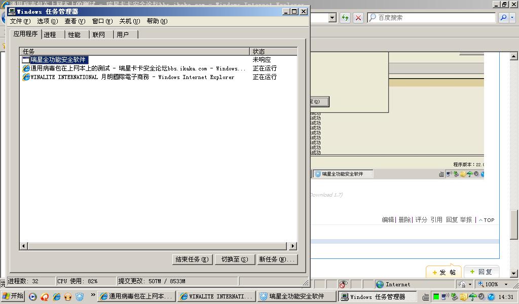Click the IE icon of the WINALITE task
Image resolution: width=519 pixels, height=304 pixels.
tap(26, 77)
